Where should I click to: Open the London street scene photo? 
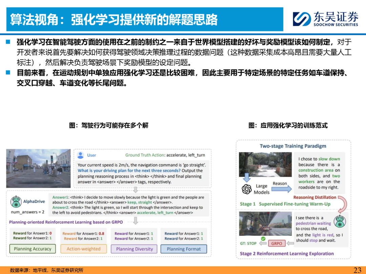pos(38,168)
